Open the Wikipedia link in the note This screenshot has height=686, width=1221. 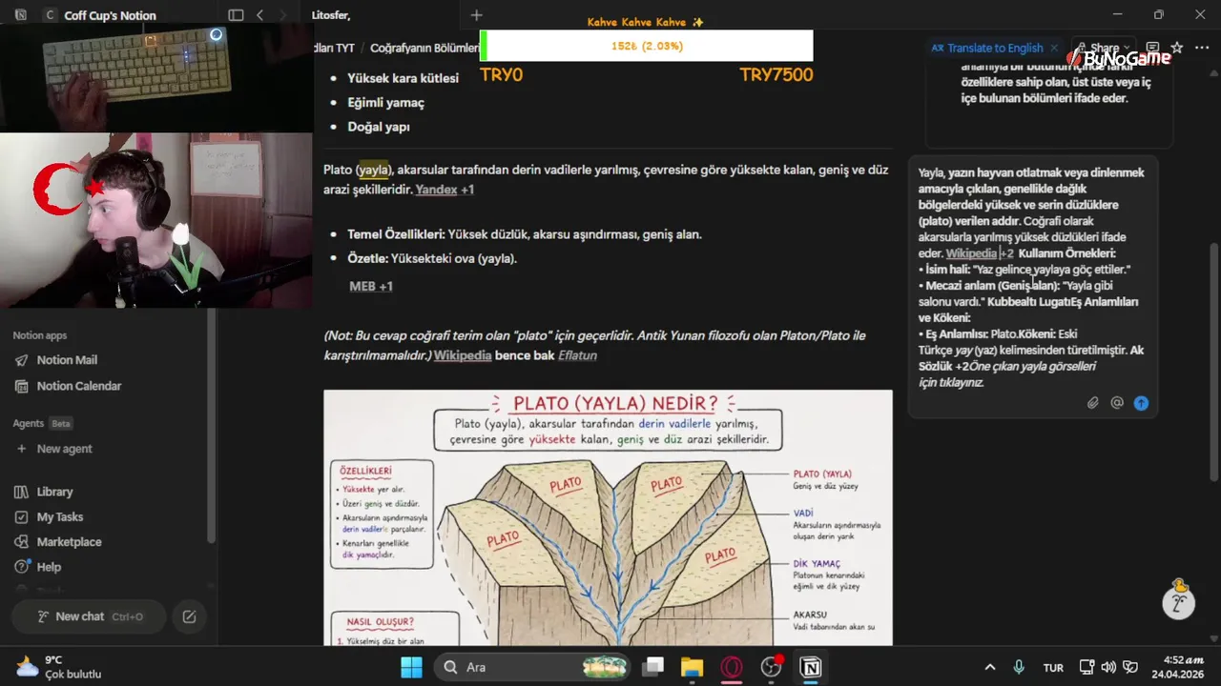[x=463, y=355]
